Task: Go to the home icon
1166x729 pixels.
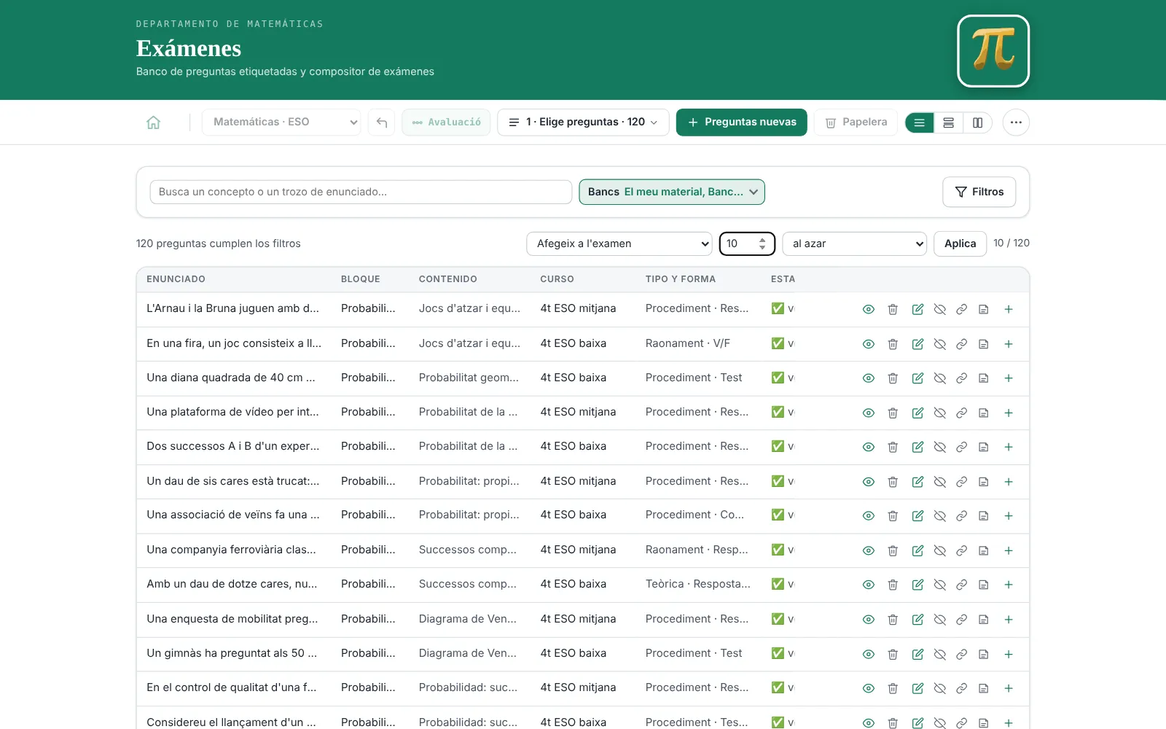Action: click(153, 122)
